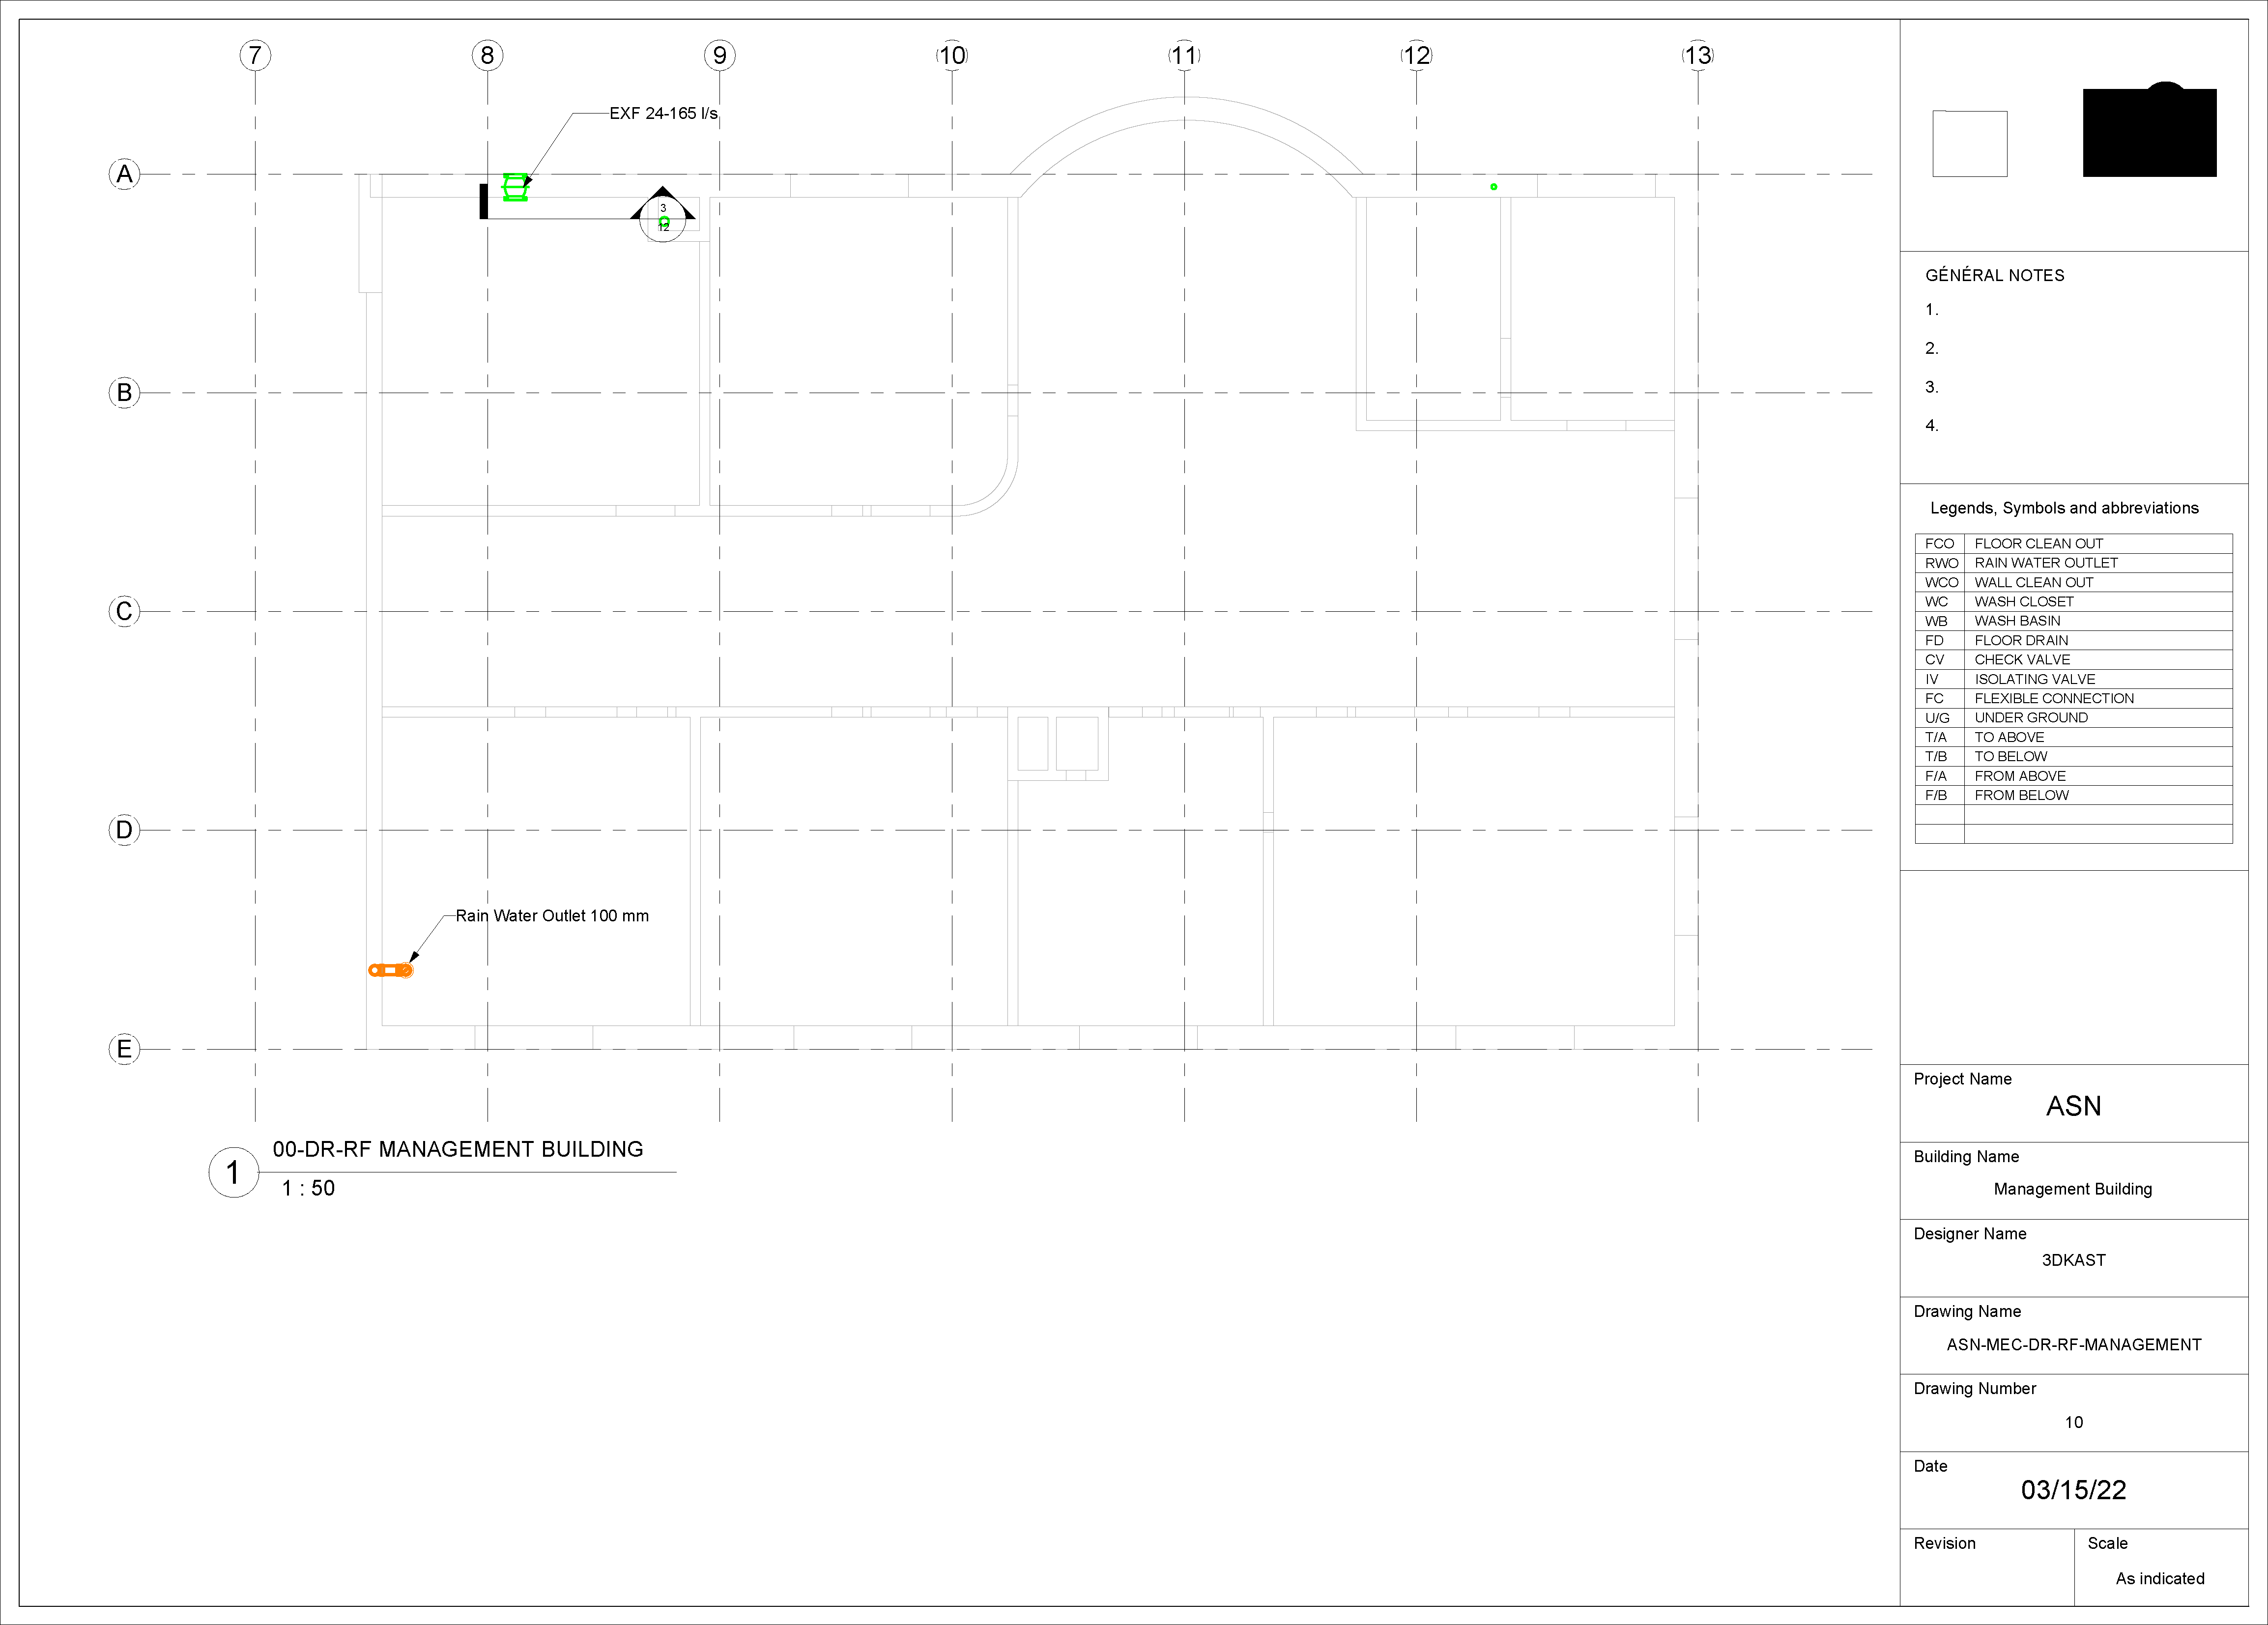
Task: Click the FLEXIBLE CONNECTION legend entry
Action: point(2053,698)
